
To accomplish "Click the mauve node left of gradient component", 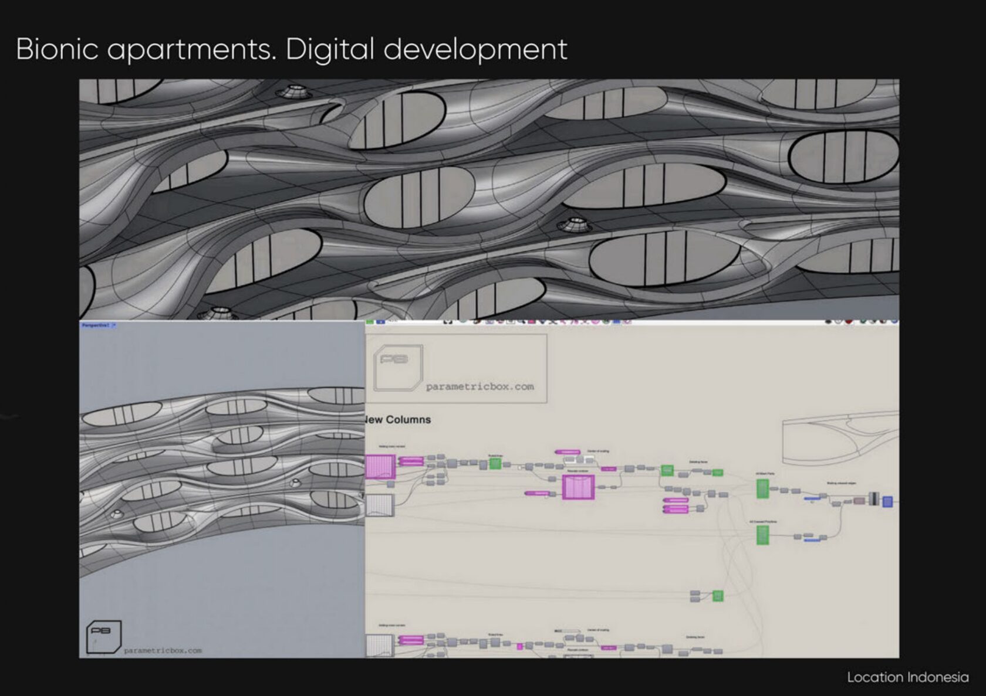I will coord(859,501).
